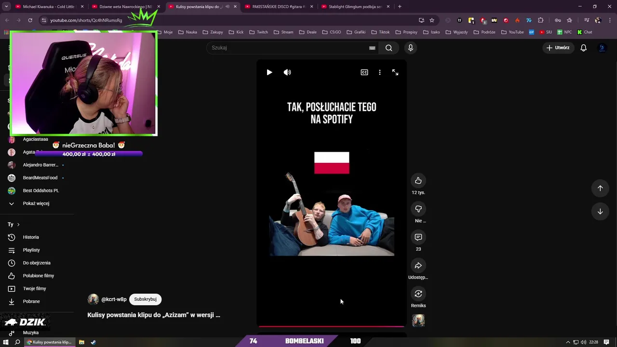
Task: Subscribe via the Subskrybuj button
Action: [x=146, y=299]
